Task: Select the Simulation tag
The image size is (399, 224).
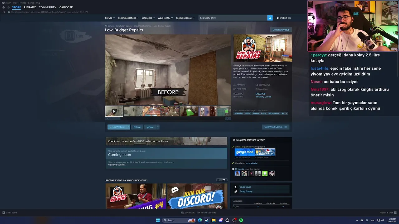Action: click(238, 113)
